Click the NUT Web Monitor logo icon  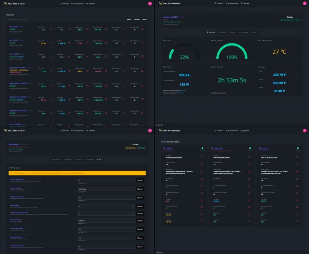click(6, 3)
